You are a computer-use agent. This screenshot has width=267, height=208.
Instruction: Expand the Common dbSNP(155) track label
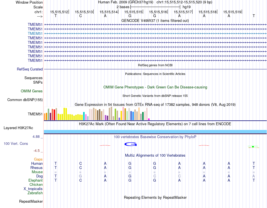[25, 100]
